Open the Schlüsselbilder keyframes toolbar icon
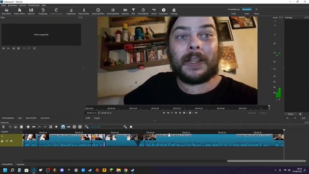Image resolution: width=309 pixels, height=174 pixels. (143, 11)
